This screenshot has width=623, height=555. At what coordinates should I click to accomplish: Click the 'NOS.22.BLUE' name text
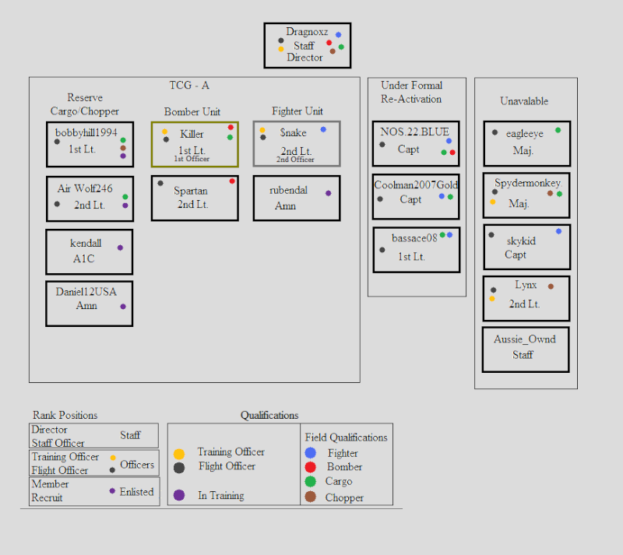point(414,132)
